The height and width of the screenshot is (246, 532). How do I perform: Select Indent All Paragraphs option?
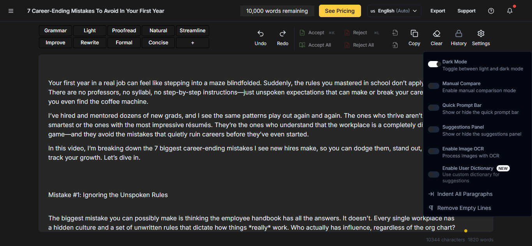pos(465,194)
